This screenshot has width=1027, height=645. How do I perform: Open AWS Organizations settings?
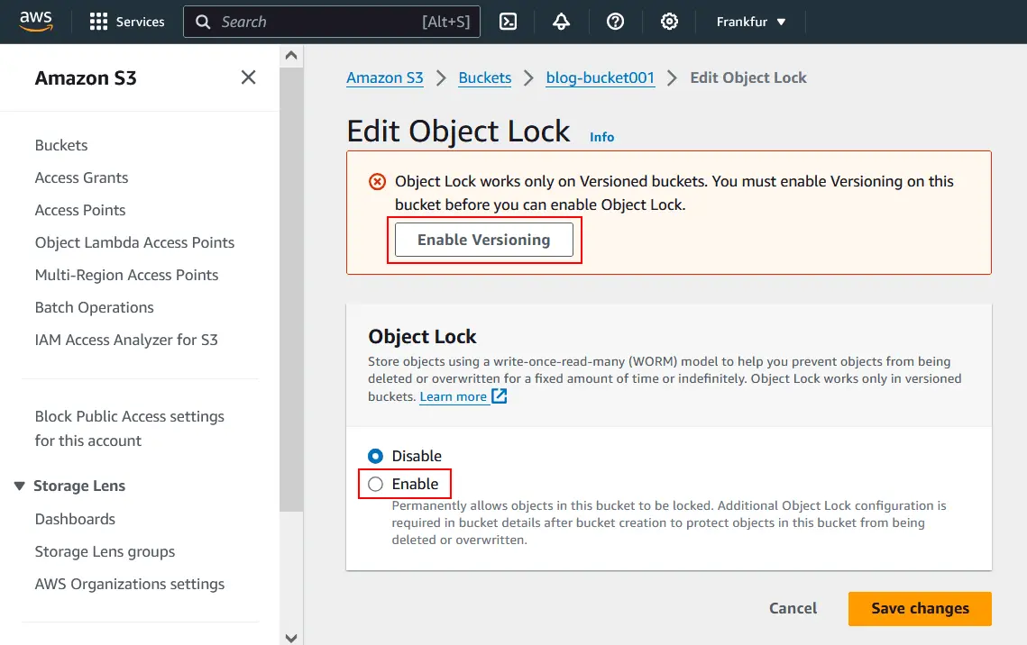129,584
